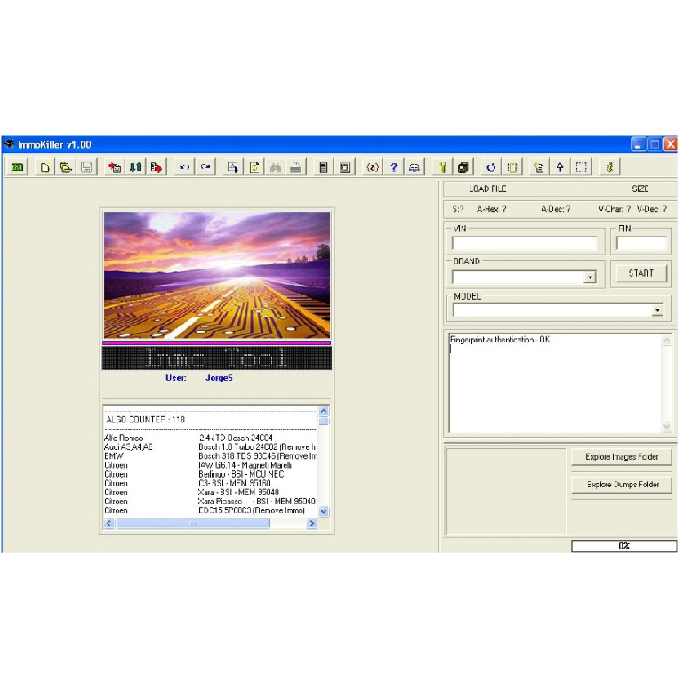Click the yellow wrench tools icon

(442, 167)
